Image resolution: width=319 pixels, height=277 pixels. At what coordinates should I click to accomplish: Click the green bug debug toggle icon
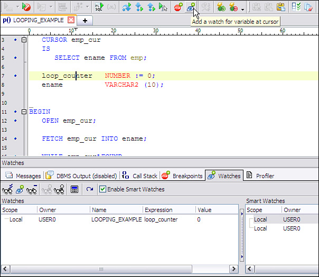point(221,7)
